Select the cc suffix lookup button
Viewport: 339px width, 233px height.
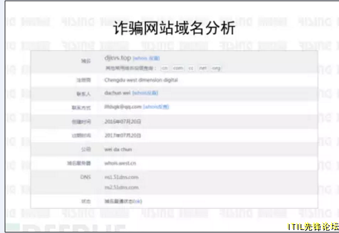191,68
